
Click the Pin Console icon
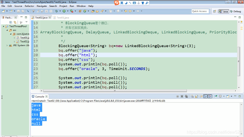click(x=216, y=96)
